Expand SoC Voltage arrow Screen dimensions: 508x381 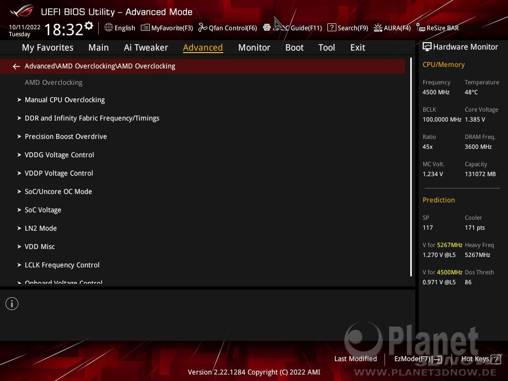[x=19, y=210]
